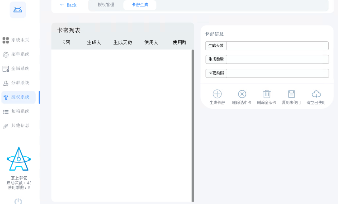Open 全局系统 sidebar entry
Image resolution: width=338 pixels, height=204 pixels.
tap(16, 68)
